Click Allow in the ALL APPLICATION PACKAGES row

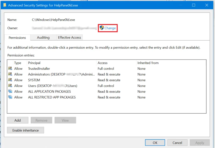[x=18, y=91]
